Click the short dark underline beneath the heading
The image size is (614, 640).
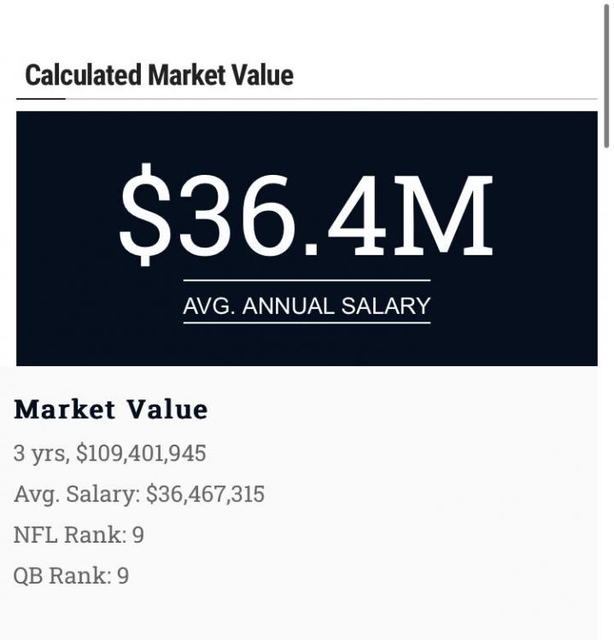(x=41, y=99)
